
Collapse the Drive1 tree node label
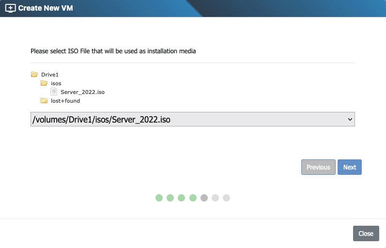point(50,75)
